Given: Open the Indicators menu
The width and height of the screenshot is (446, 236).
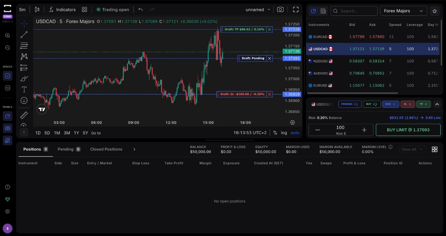Looking at the screenshot, I should pos(62,10).
